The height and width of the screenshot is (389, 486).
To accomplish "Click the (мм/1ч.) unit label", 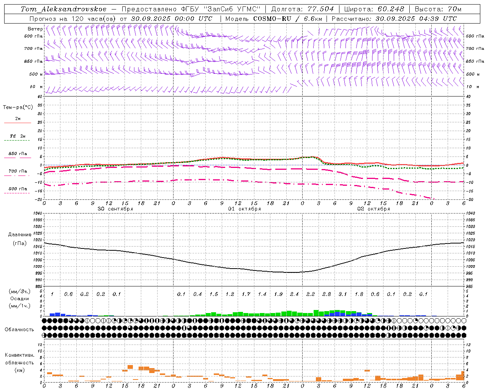I will [x=20, y=306].
